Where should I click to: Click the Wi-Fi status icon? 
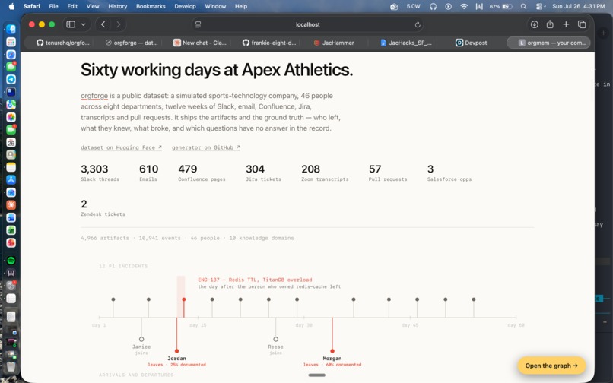point(464,6)
